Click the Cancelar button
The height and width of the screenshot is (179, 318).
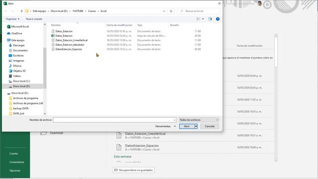[210, 126]
